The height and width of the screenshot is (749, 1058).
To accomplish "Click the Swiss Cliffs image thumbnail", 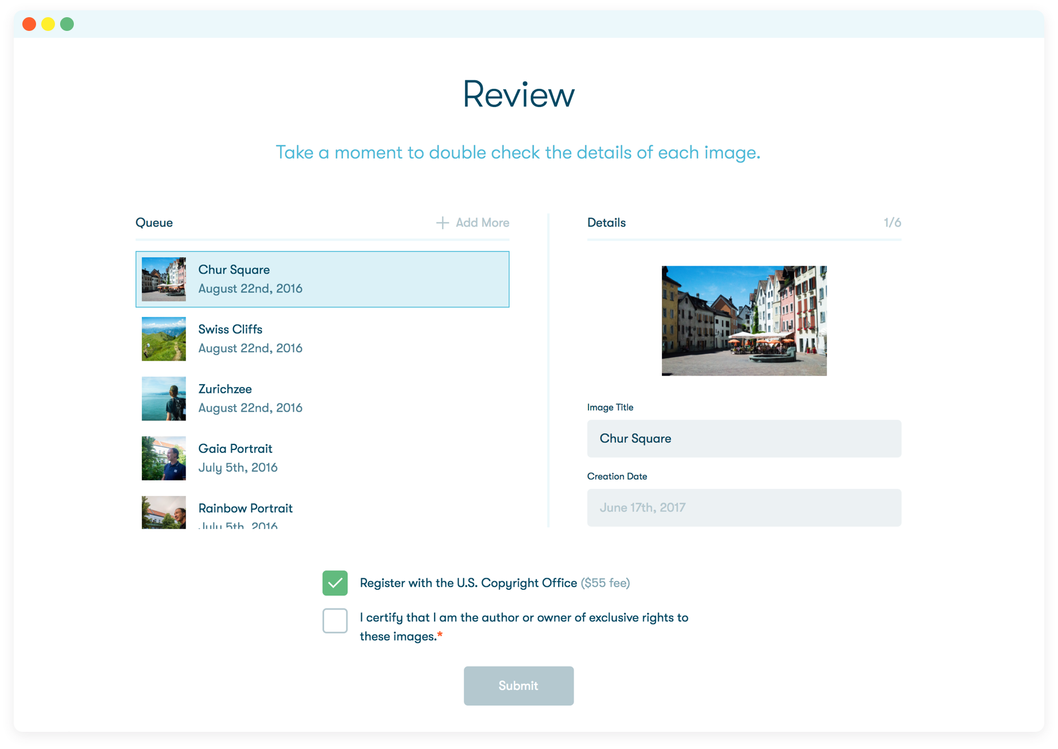I will (x=163, y=339).
